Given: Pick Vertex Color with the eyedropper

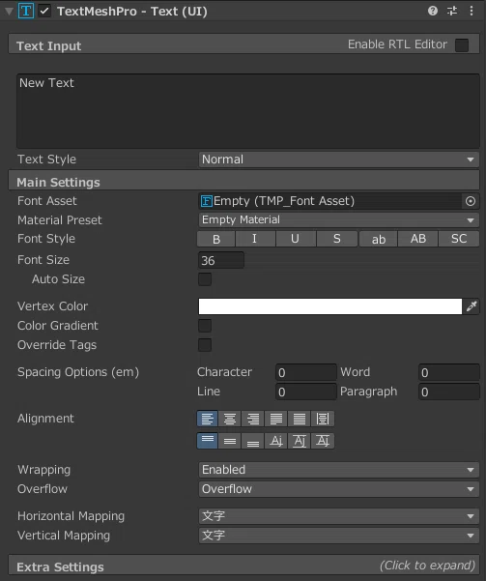Looking at the screenshot, I should pyautogui.click(x=472, y=306).
